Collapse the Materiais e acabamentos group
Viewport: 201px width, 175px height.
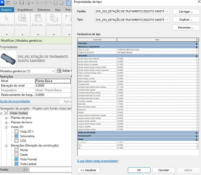pos(196,47)
